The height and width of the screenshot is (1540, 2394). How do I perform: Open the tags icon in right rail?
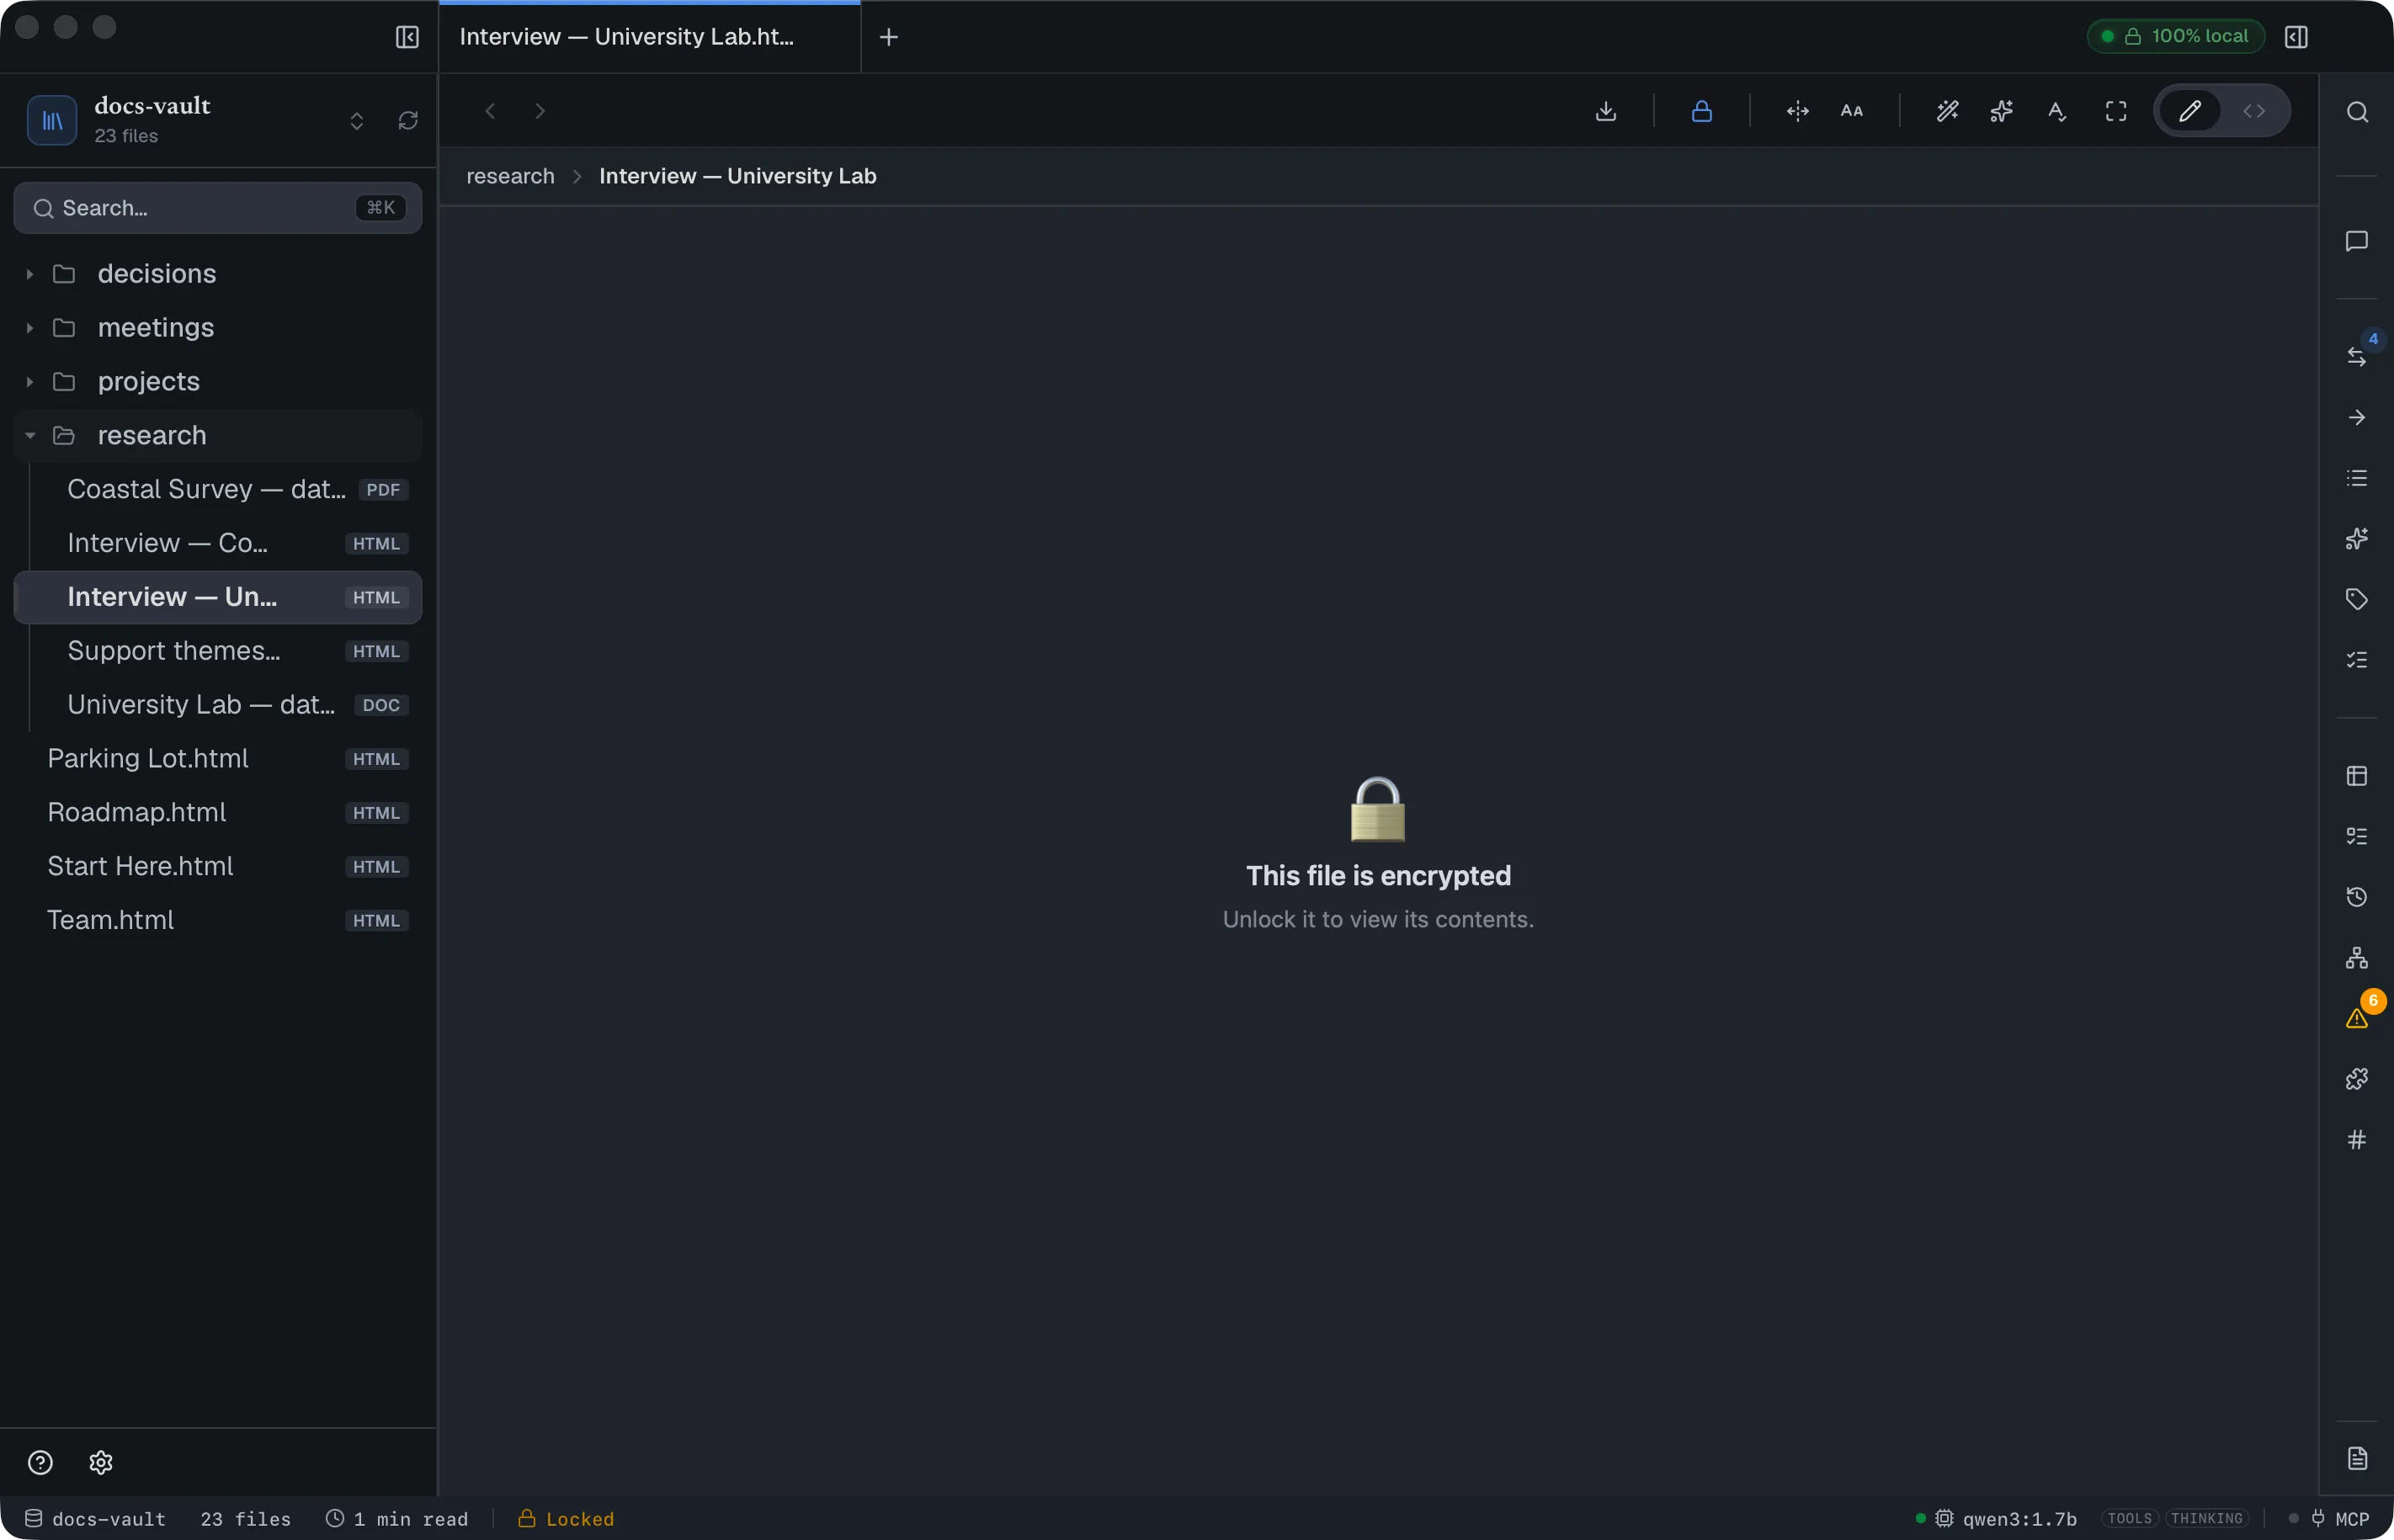point(2357,599)
